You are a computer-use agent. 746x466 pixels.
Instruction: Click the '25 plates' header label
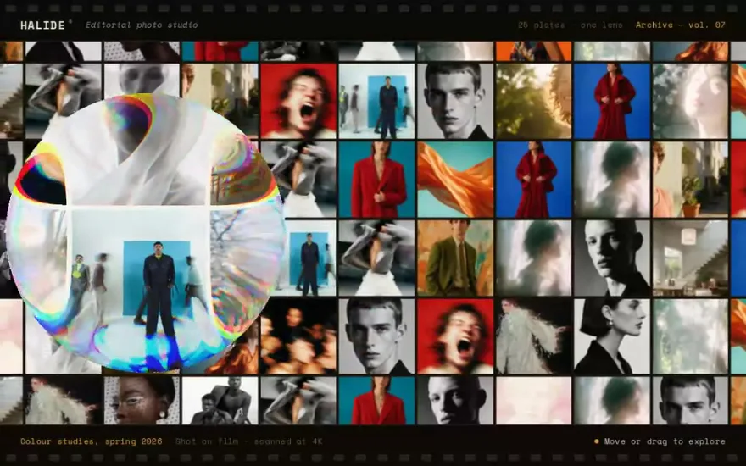tap(542, 25)
